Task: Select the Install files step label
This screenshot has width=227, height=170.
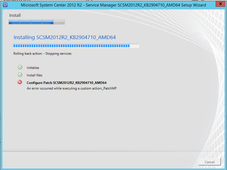Action: click(34, 75)
